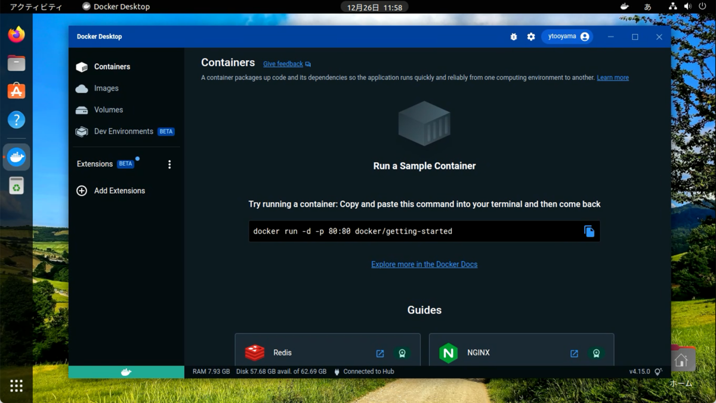The height and width of the screenshot is (403, 716).
Task: Copy the docker run command
Action: [589, 231]
